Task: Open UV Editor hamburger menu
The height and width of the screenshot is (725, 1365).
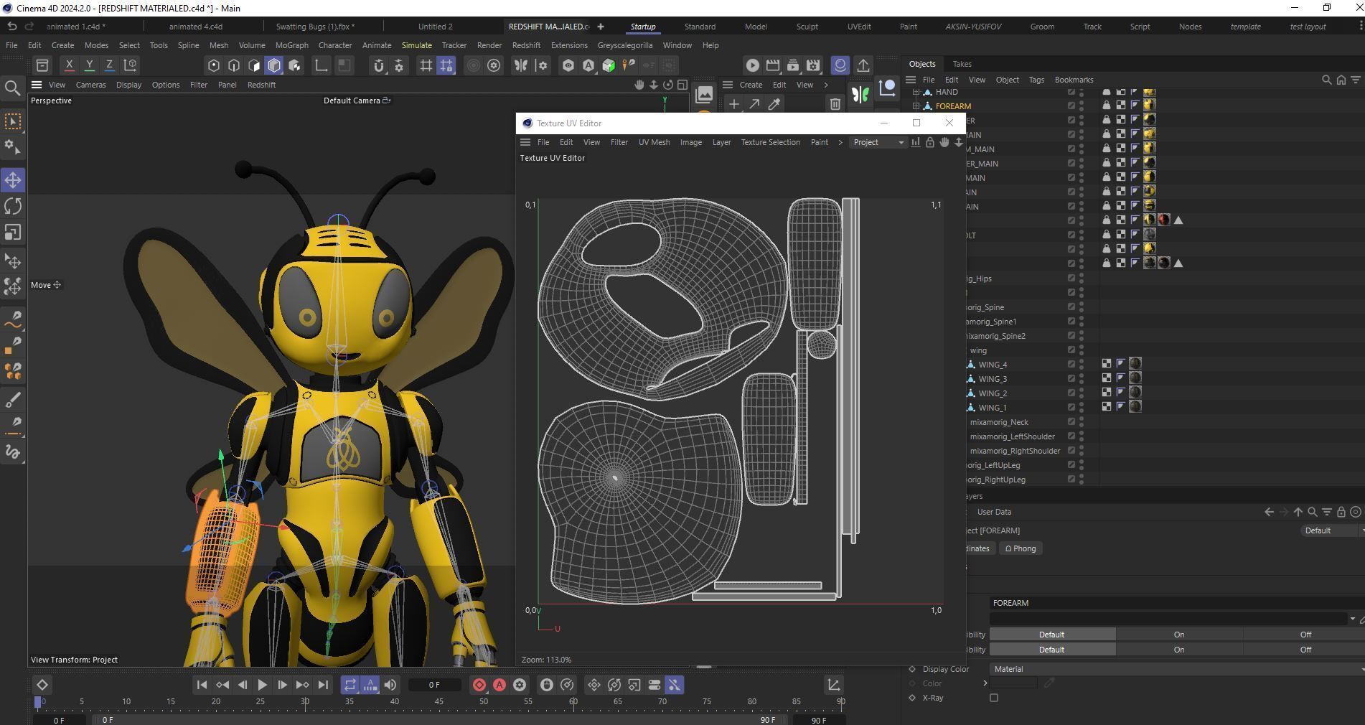Action: [525, 142]
